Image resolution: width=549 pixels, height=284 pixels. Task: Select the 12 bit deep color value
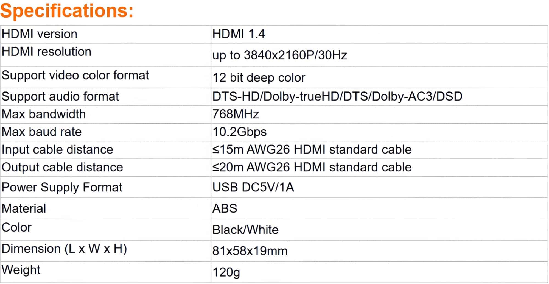click(259, 78)
